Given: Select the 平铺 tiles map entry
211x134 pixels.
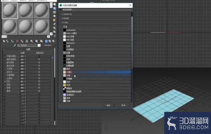Looking at the screenshot, I should click(97, 75).
